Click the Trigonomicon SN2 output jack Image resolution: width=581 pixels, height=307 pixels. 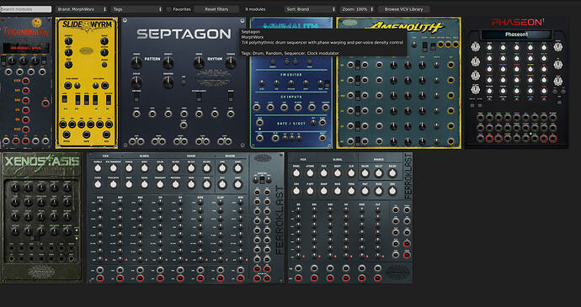point(26,100)
